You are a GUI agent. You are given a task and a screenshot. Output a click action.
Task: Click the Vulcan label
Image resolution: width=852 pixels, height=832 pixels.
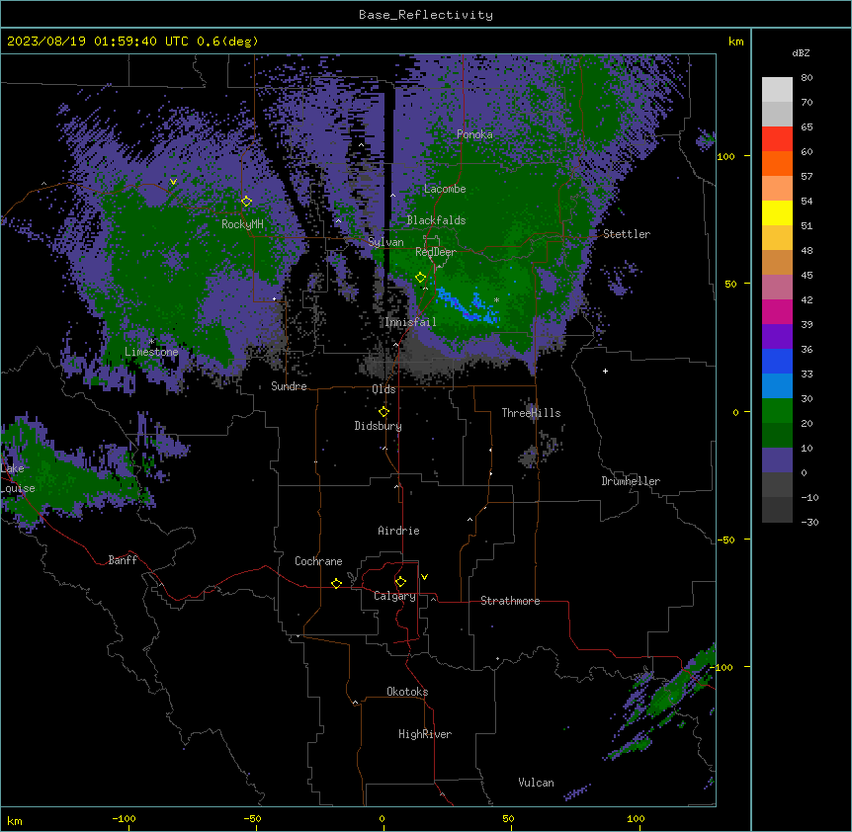click(537, 783)
